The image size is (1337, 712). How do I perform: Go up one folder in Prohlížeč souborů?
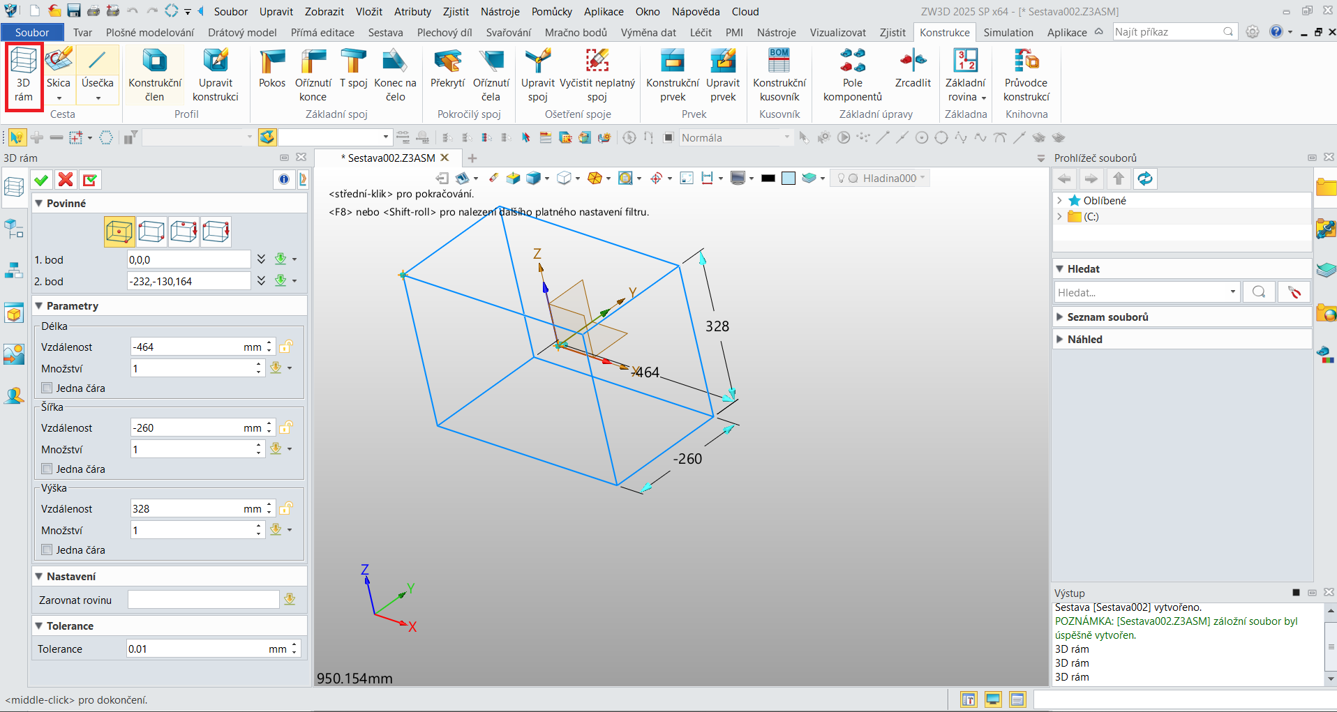click(x=1119, y=179)
